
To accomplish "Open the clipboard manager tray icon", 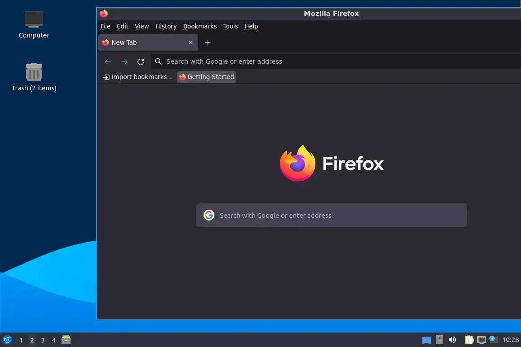I will pyautogui.click(x=469, y=340).
